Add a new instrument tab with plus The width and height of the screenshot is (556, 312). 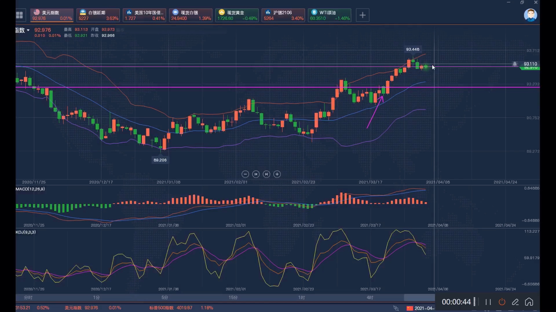click(362, 15)
